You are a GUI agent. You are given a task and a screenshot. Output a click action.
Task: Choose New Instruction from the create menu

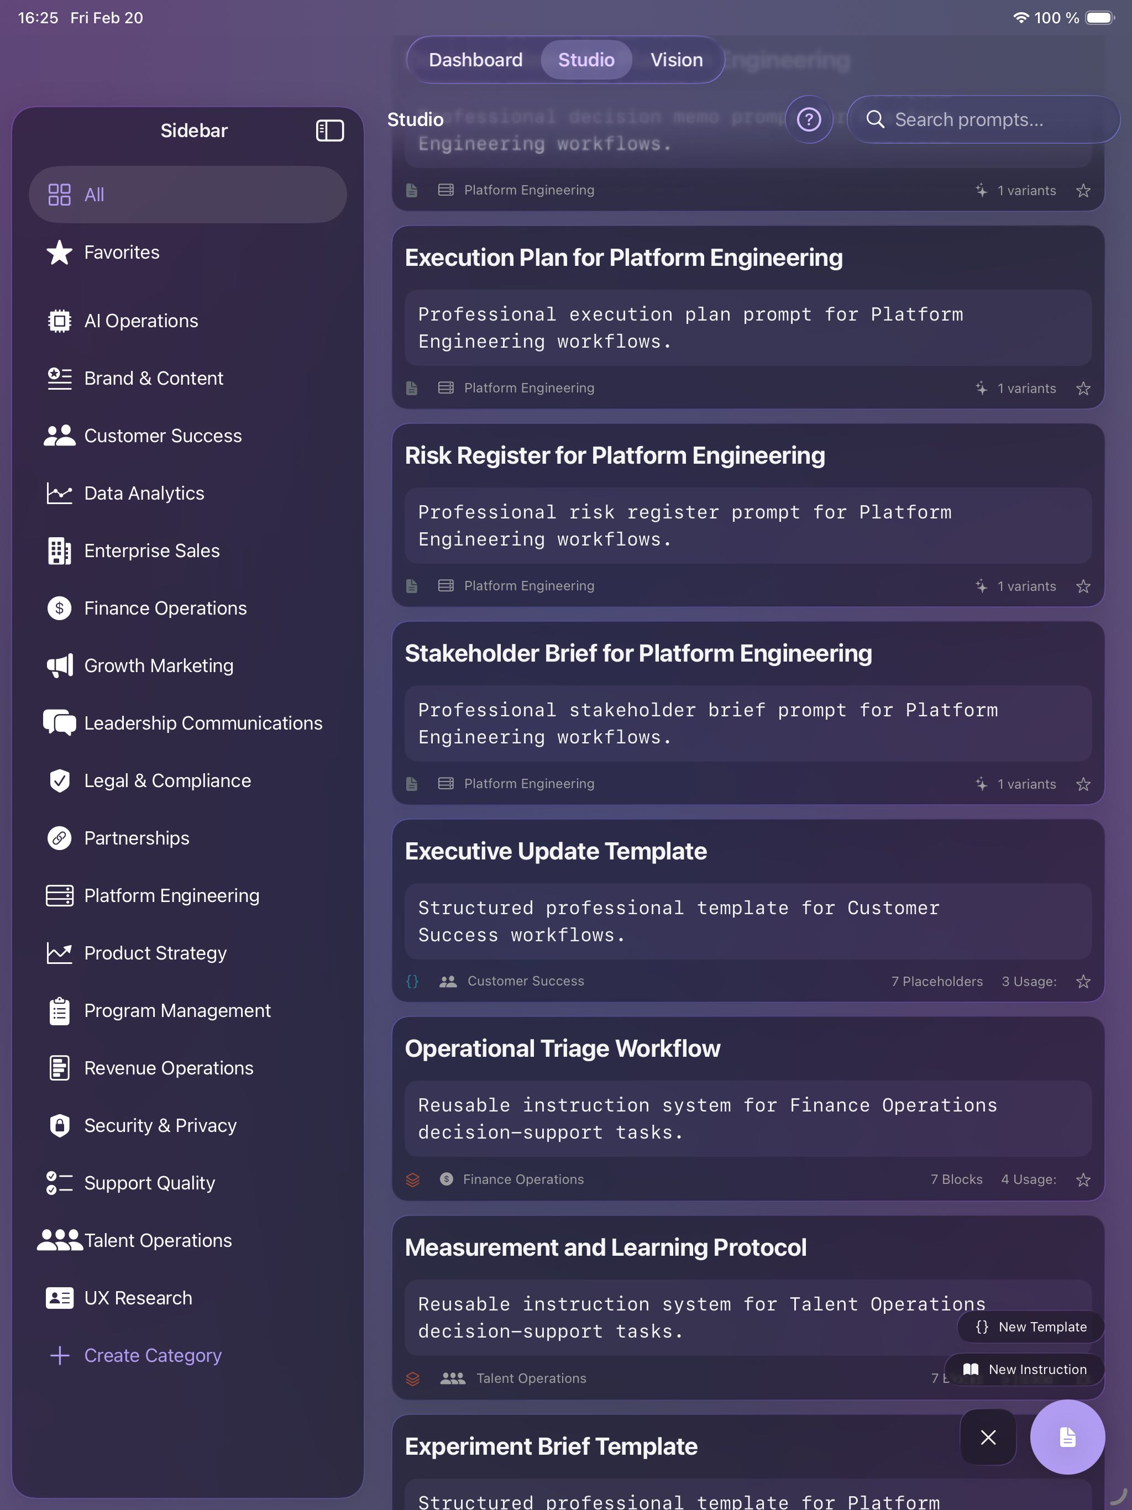pos(1024,1370)
